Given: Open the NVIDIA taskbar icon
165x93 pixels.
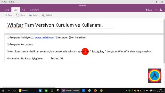Looking at the screenshot, I should pyautogui.click(x=52, y=91).
